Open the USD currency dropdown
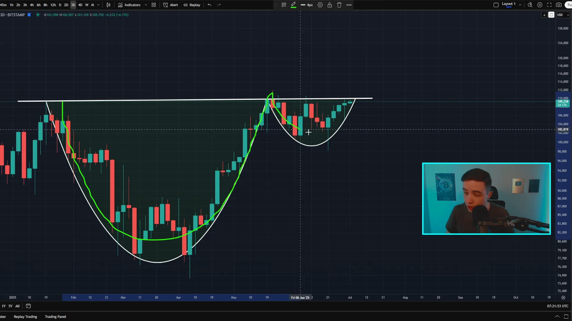572x321 pixels. tap(563, 15)
